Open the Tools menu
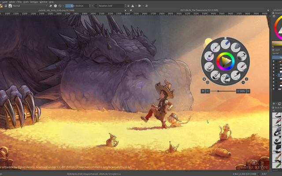Image resolution: width=282 pixels, height=176 pixels. point(26,2)
